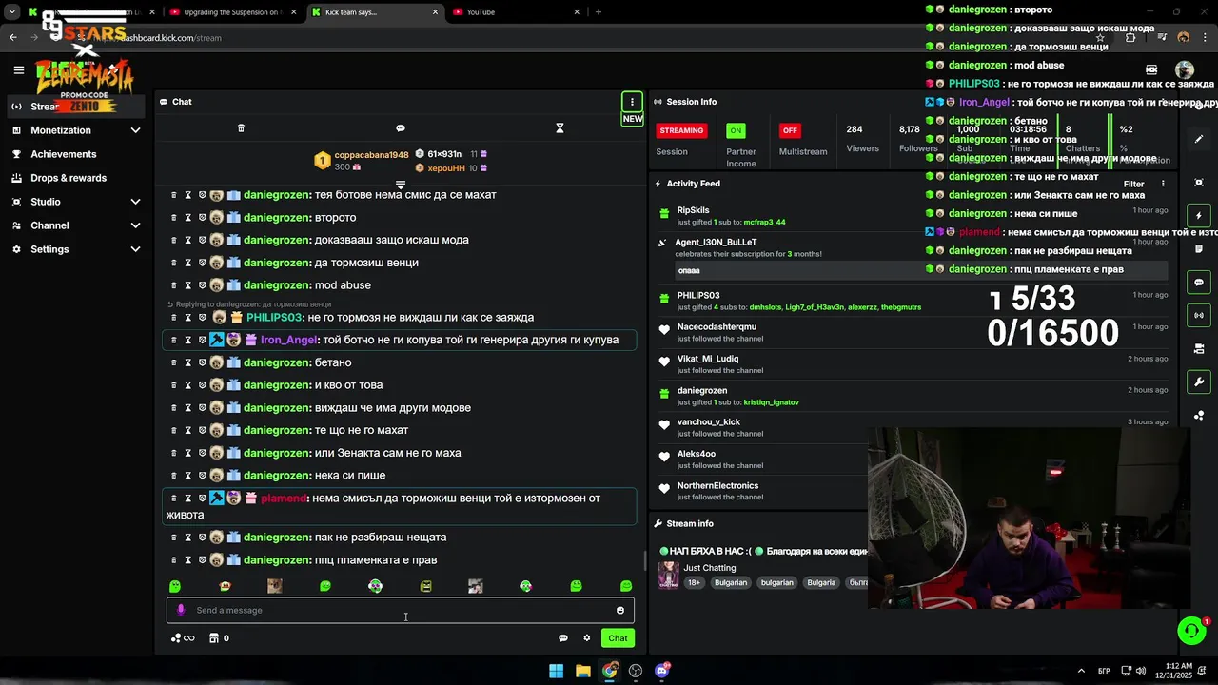Toggle Activity Feed lightning widget in right rail
The image size is (1218, 685).
[x=1199, y=216]
